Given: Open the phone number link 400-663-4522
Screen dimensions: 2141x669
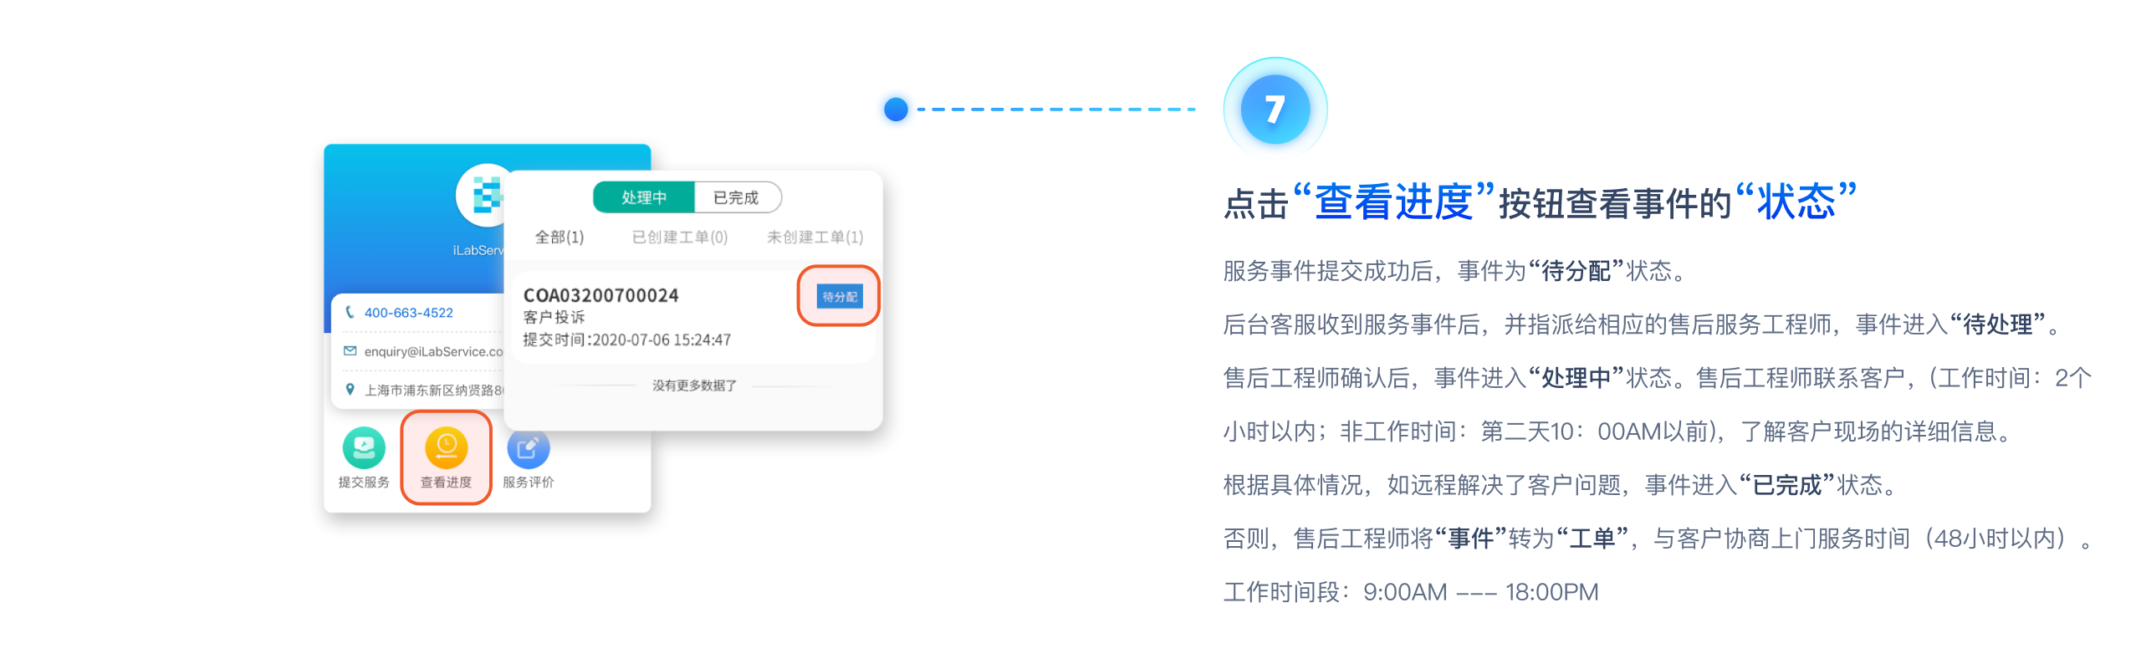Looking at the screenshot, I should pyautogui.click(x=408, y=313).
